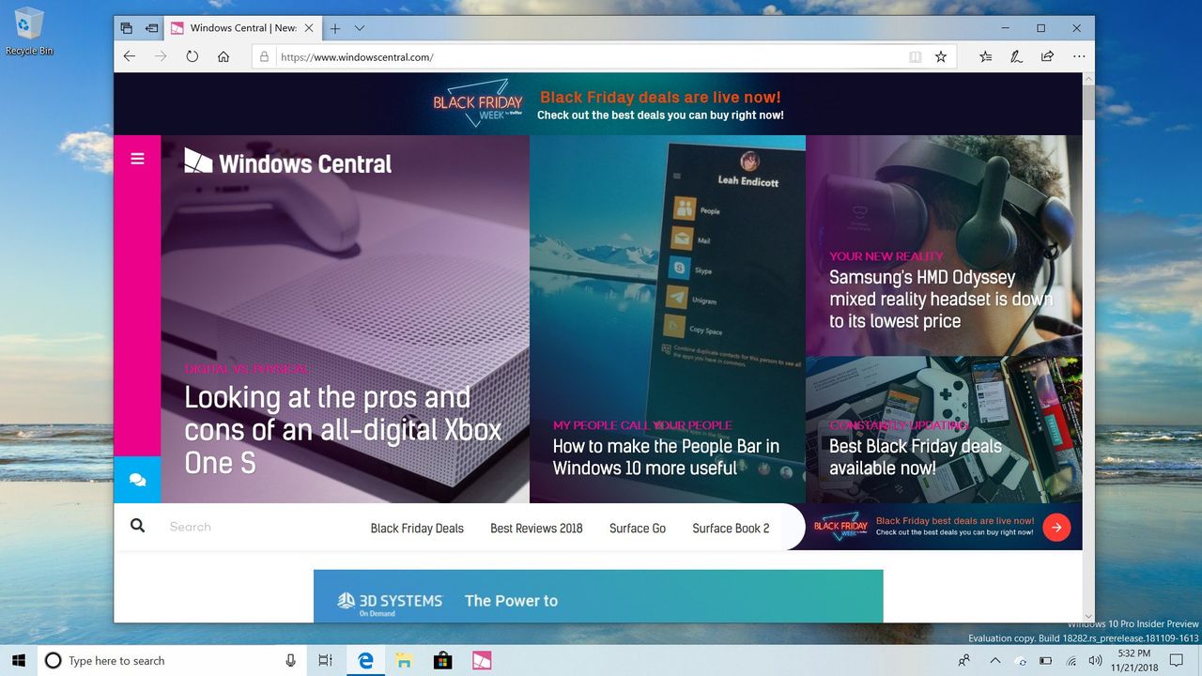This screenshot has width=1202, height=676.
Task: Add notes to this web page
Action: click(1016, 56)
